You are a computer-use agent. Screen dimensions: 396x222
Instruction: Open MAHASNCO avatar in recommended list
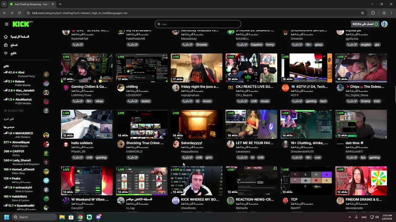point(46,135)
